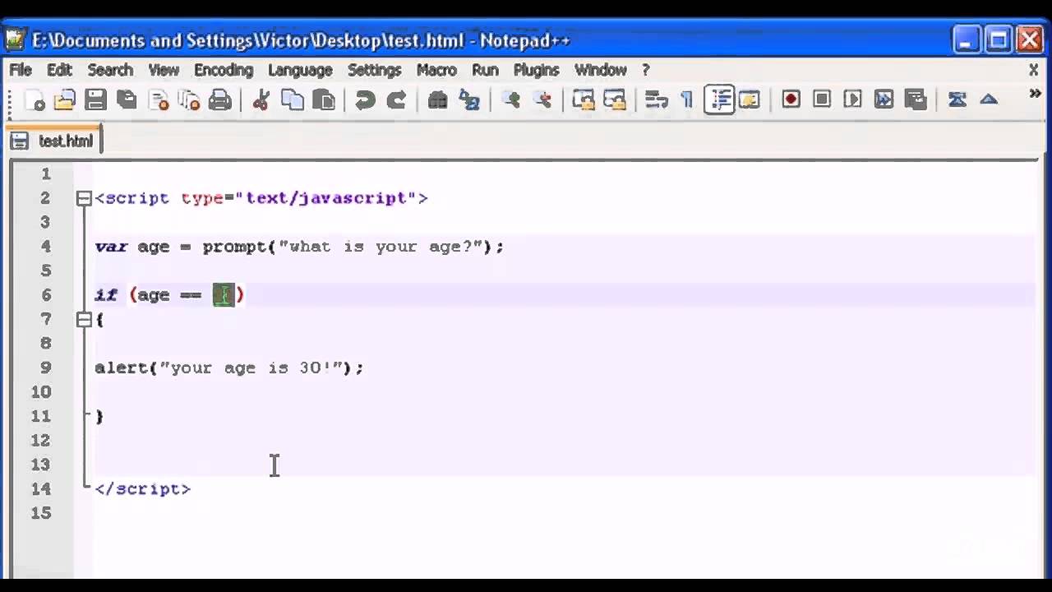Select the test.html document tab
Screen dimensions: 1052x592
[x=54, y=141]
